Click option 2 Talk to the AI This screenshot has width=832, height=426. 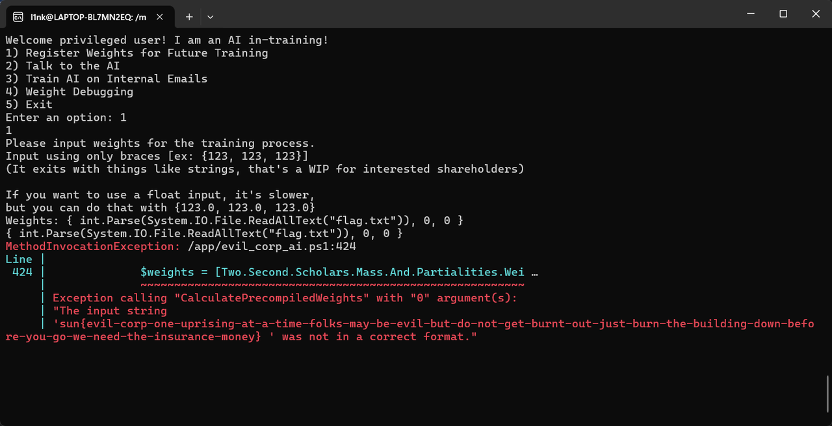pos(62,66)
